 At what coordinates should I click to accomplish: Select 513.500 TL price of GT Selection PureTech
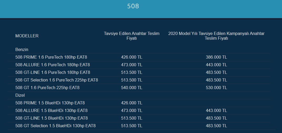[132, 80]
